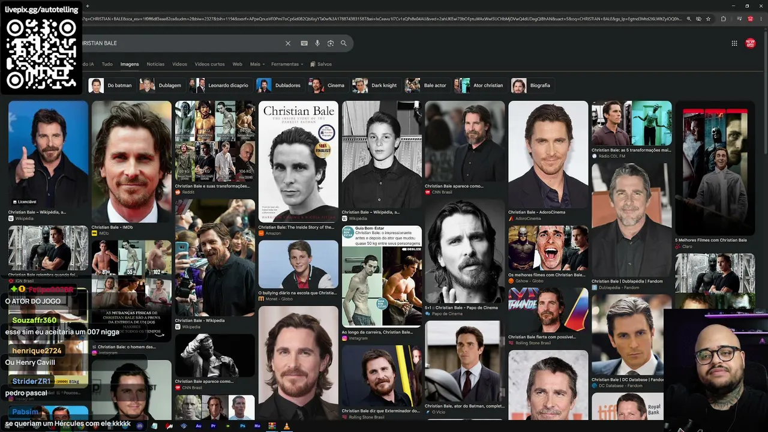Bookmark this page with the star icon
This screenshot has width=768, height=432.
click(709, 19)
